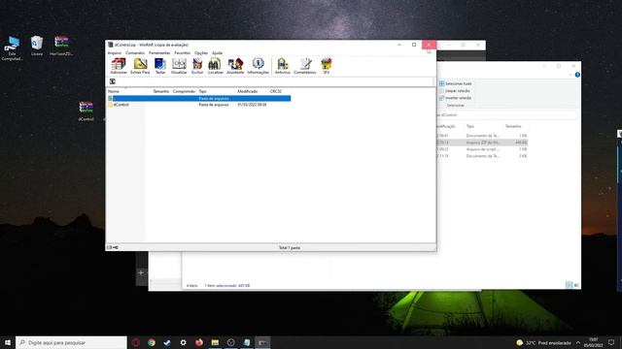
Task: Click the Explorer search dControl field
Action: pos(506,115)
